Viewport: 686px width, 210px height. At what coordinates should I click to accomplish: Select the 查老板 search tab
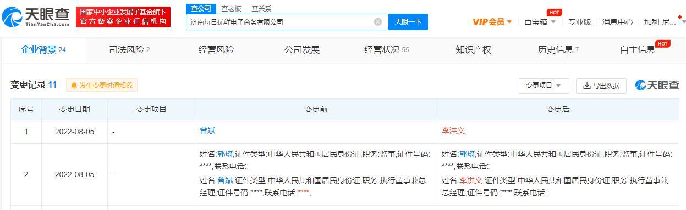tap(231, 9)
